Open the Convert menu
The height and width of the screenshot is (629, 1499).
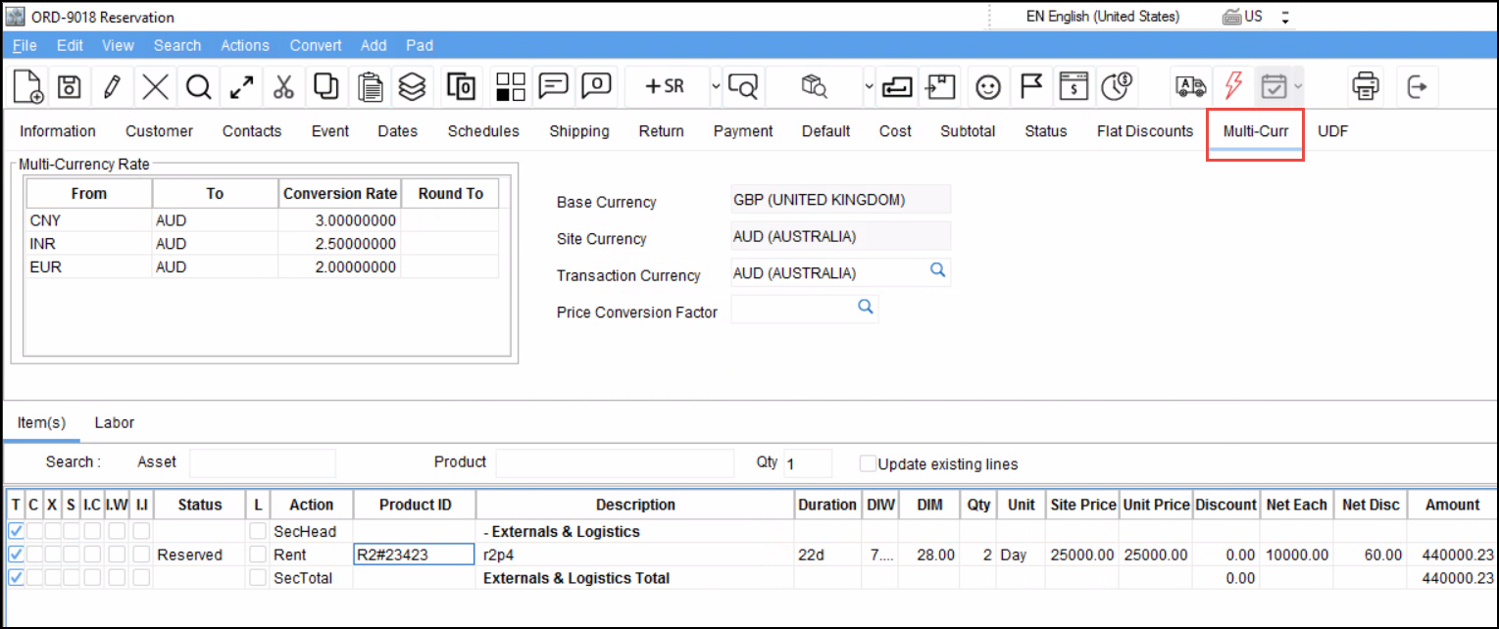click(316, 45)
